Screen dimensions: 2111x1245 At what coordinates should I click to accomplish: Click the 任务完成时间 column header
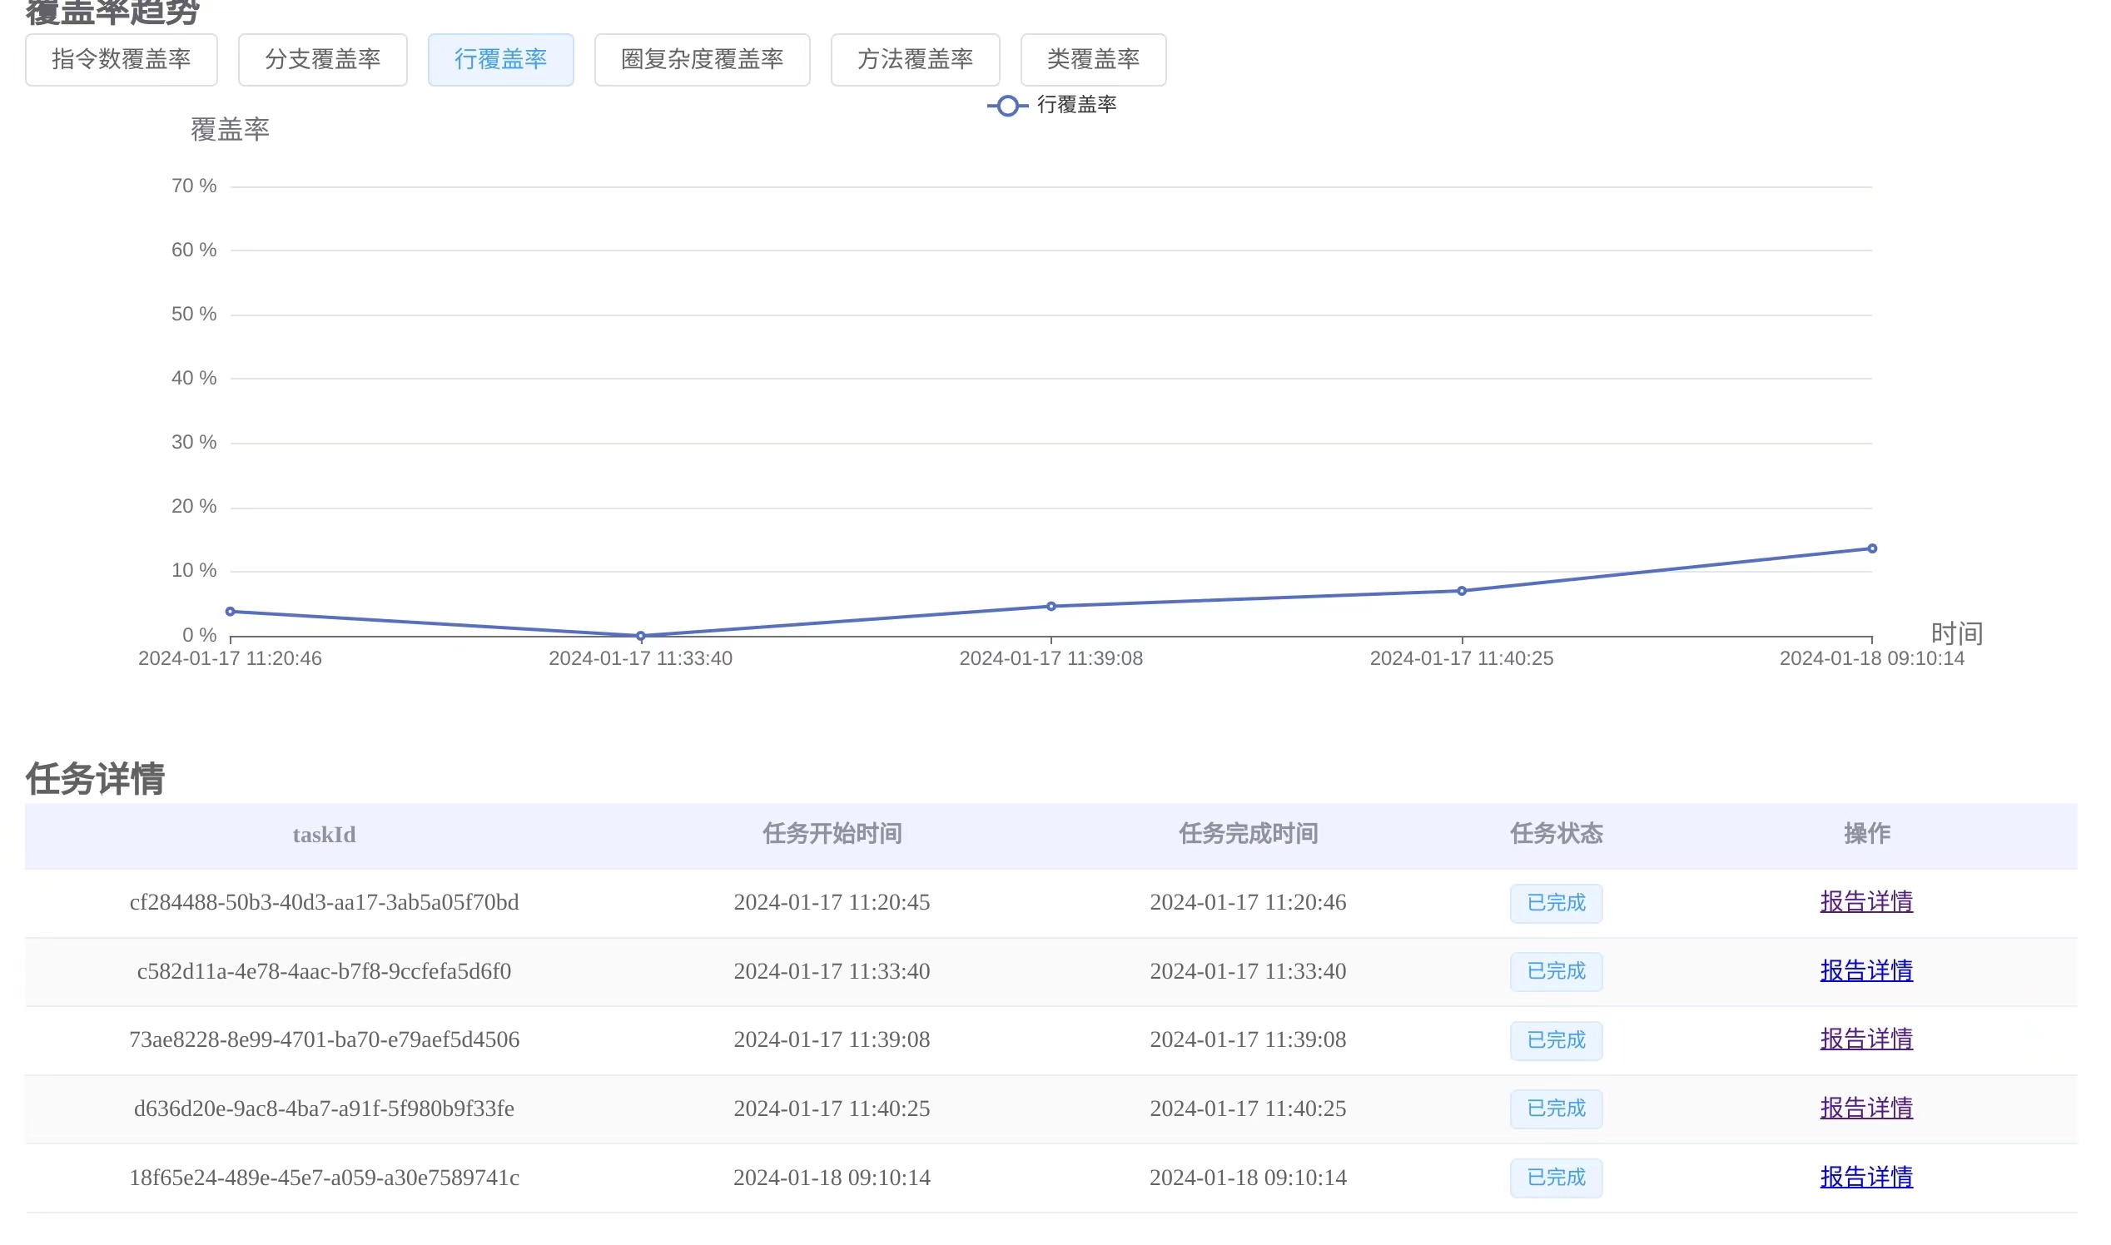[x=1249, y=834]
